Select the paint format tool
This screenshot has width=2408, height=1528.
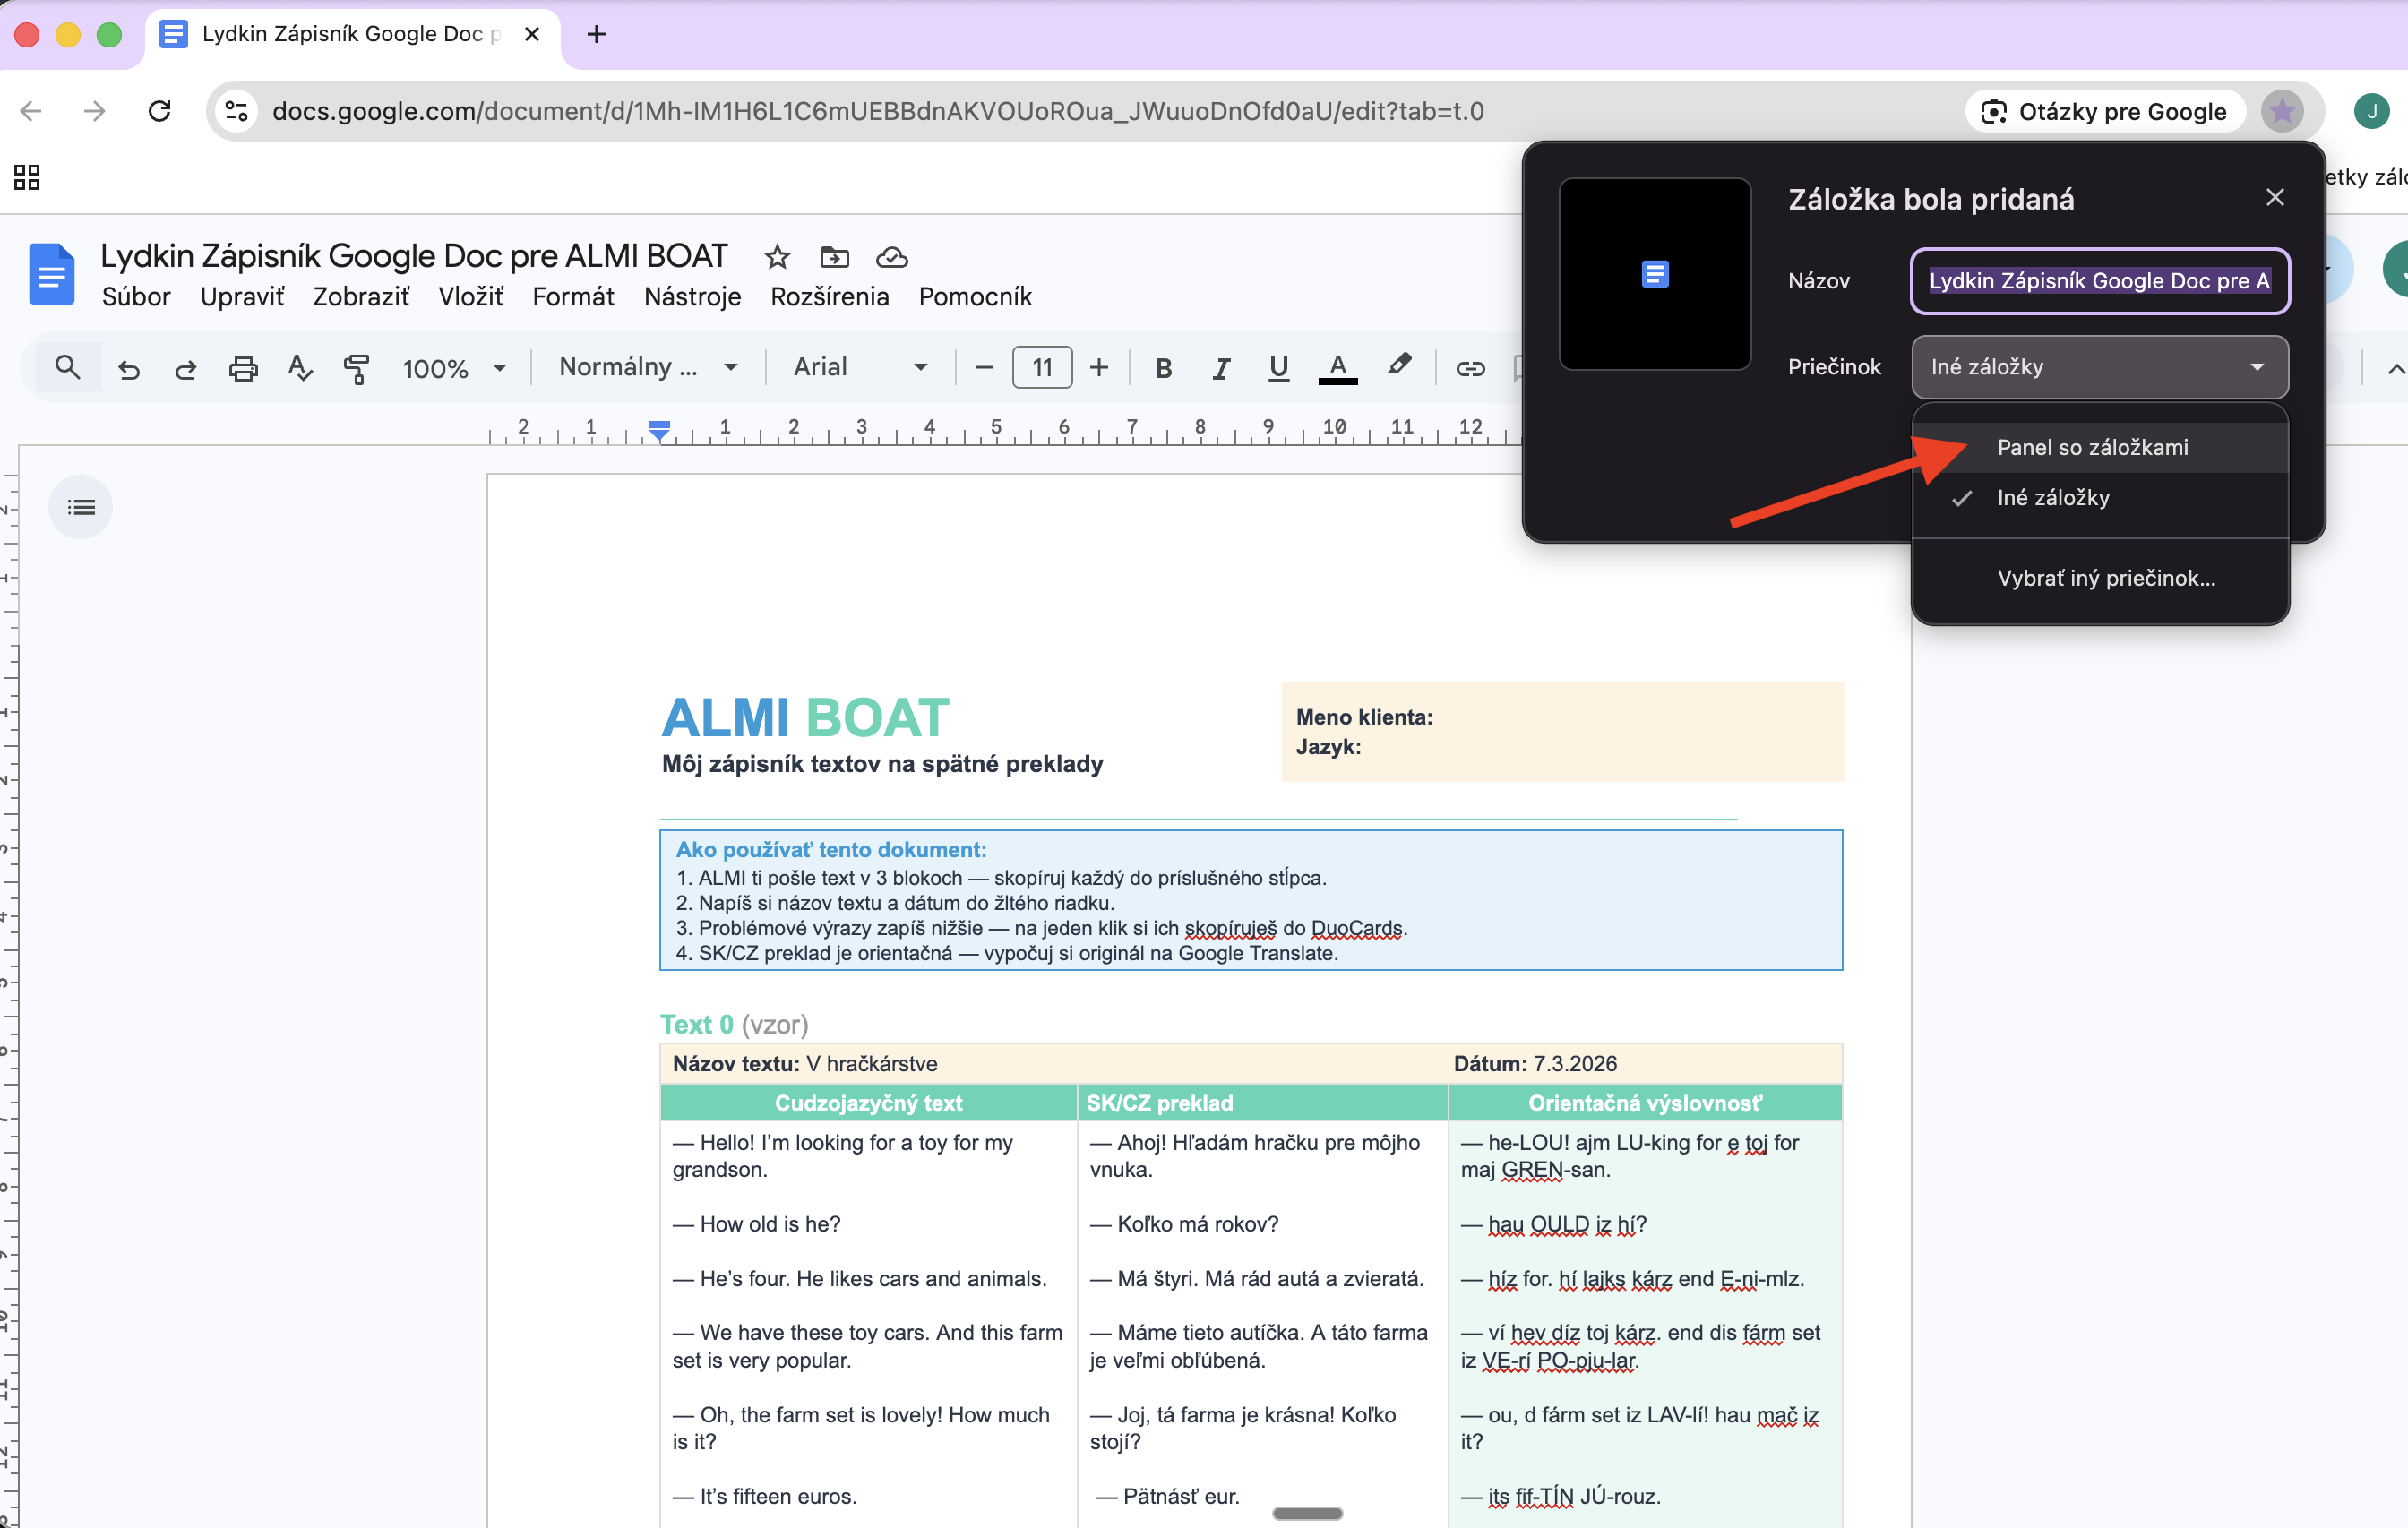coord(356,368)
